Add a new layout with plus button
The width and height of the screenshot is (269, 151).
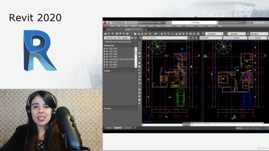(x=135, y=128)
